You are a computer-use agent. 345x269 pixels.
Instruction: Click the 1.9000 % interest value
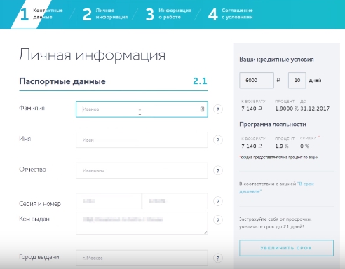[287, 109]
